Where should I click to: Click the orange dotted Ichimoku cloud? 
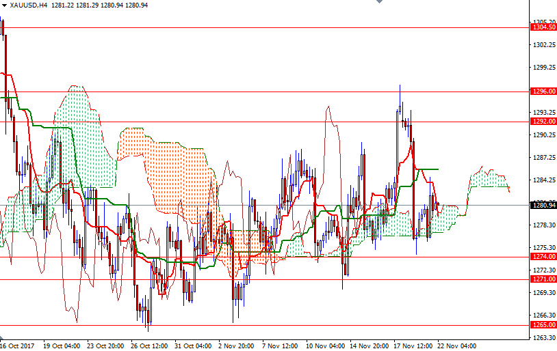click(171, 171)
